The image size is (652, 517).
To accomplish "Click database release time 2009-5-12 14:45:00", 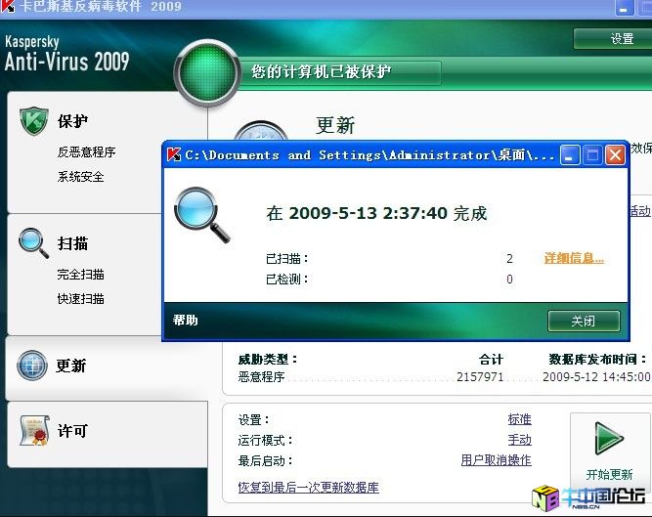I will click(596, 377).
